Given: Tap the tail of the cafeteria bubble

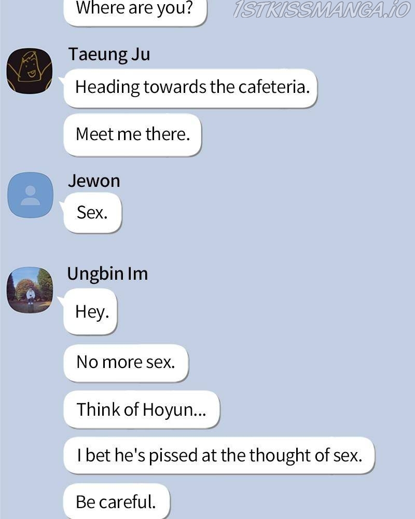Looking at the screenshot, I should 61,80.
